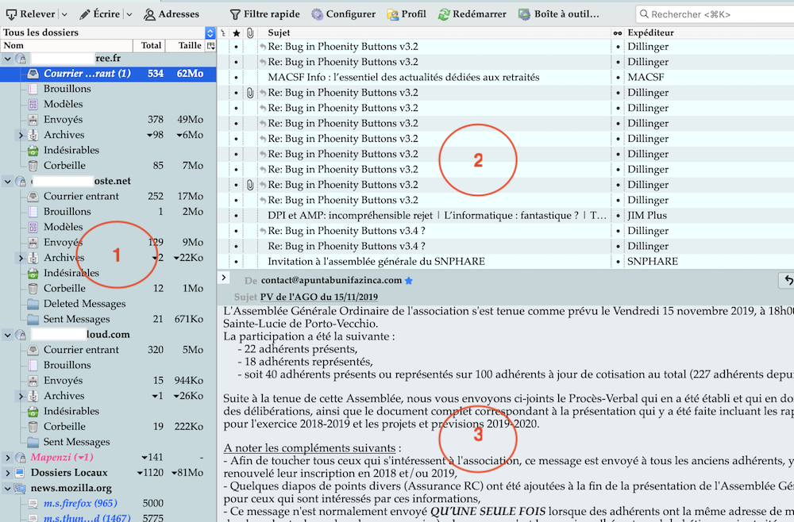Click the Relever get-mail button
The width and height of the screenshot is (794, 522).
[32, 14]
